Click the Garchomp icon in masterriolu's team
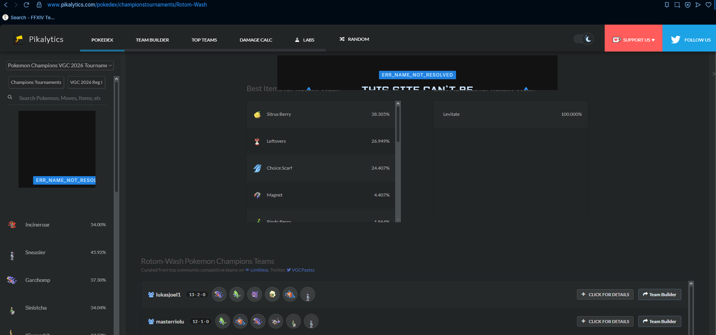Image resolution: width=716 pixels, height=335 pixels. click(258, 322)
